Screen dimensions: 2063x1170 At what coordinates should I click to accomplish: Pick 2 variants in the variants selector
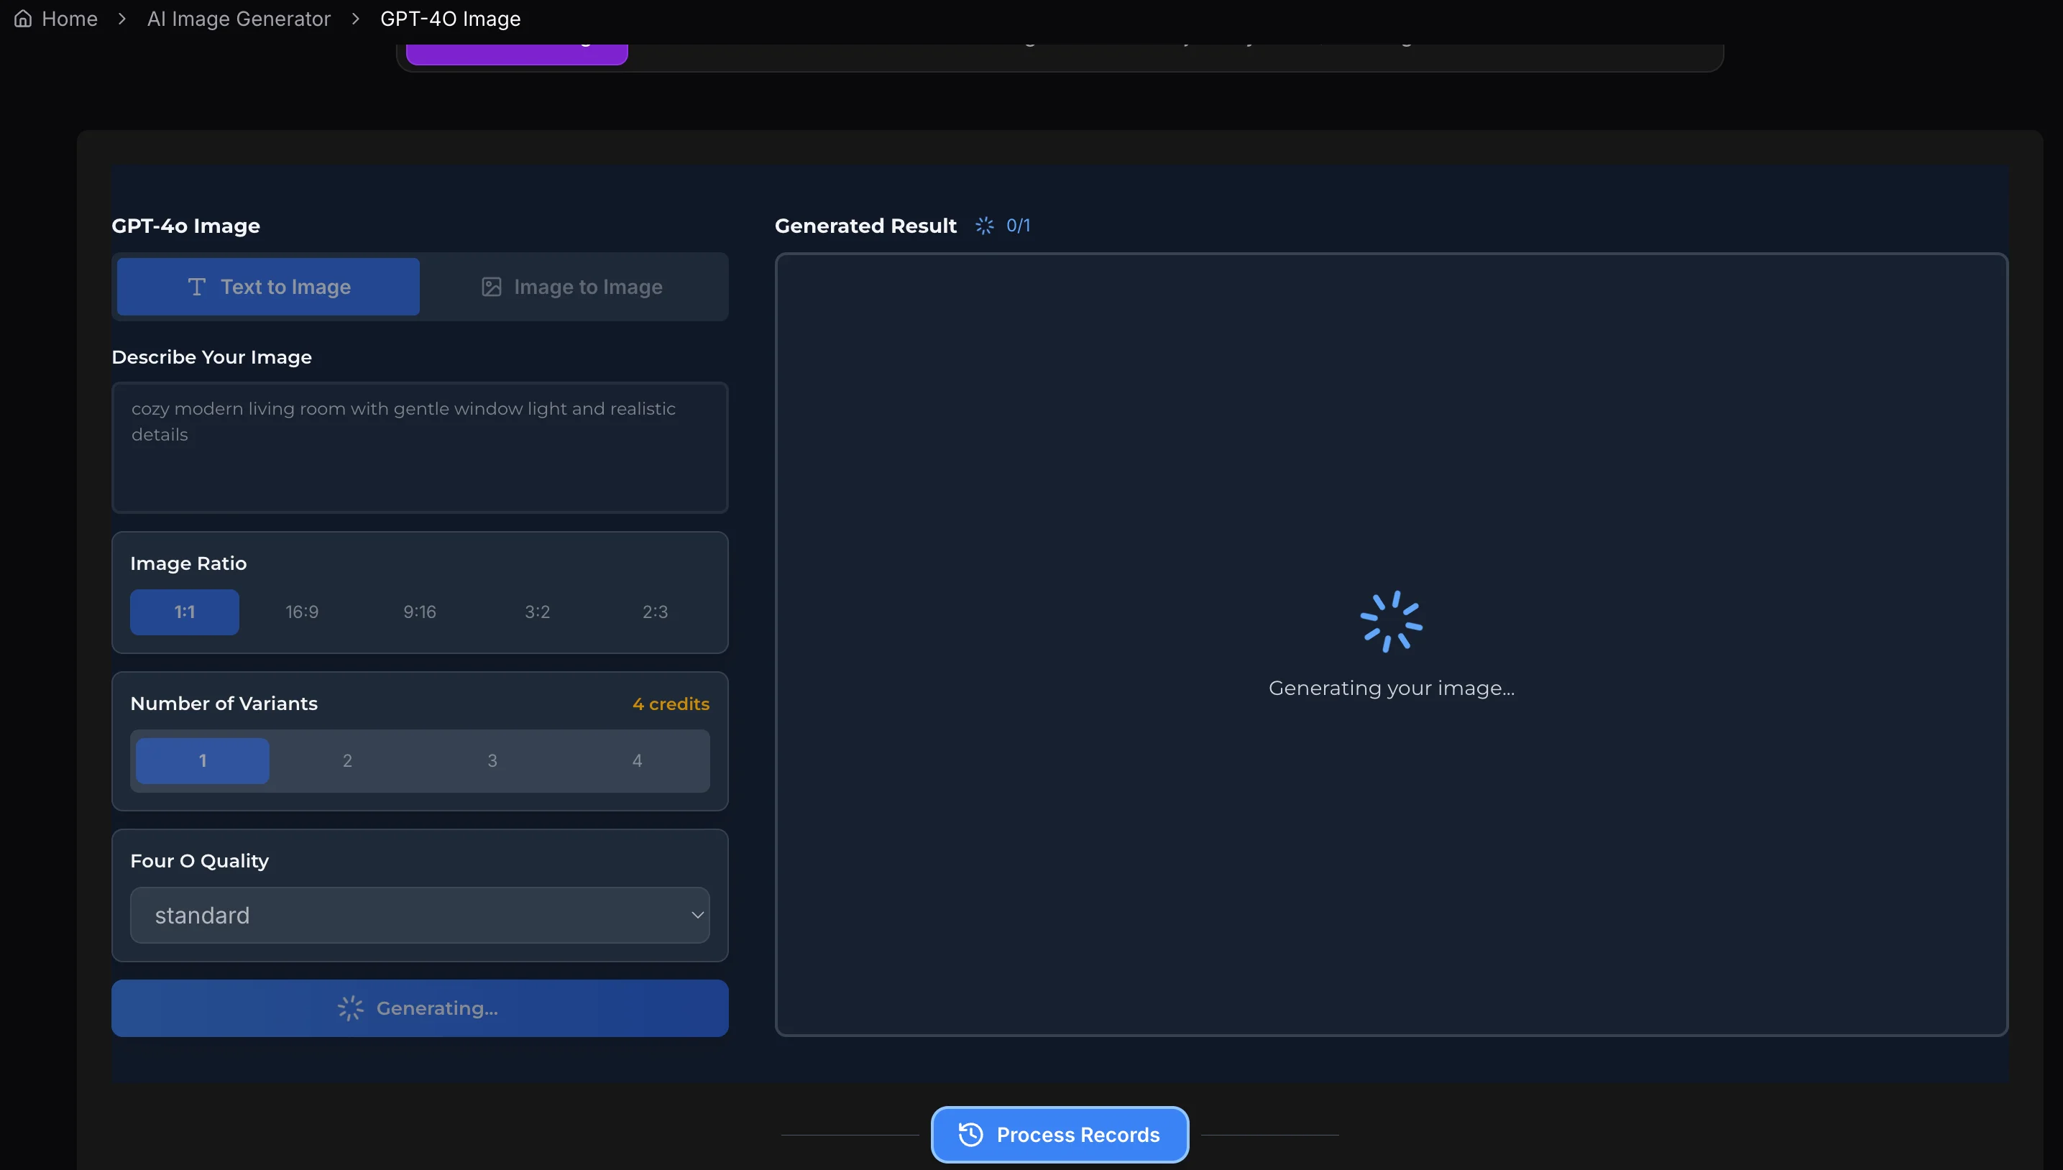[347, 761]
